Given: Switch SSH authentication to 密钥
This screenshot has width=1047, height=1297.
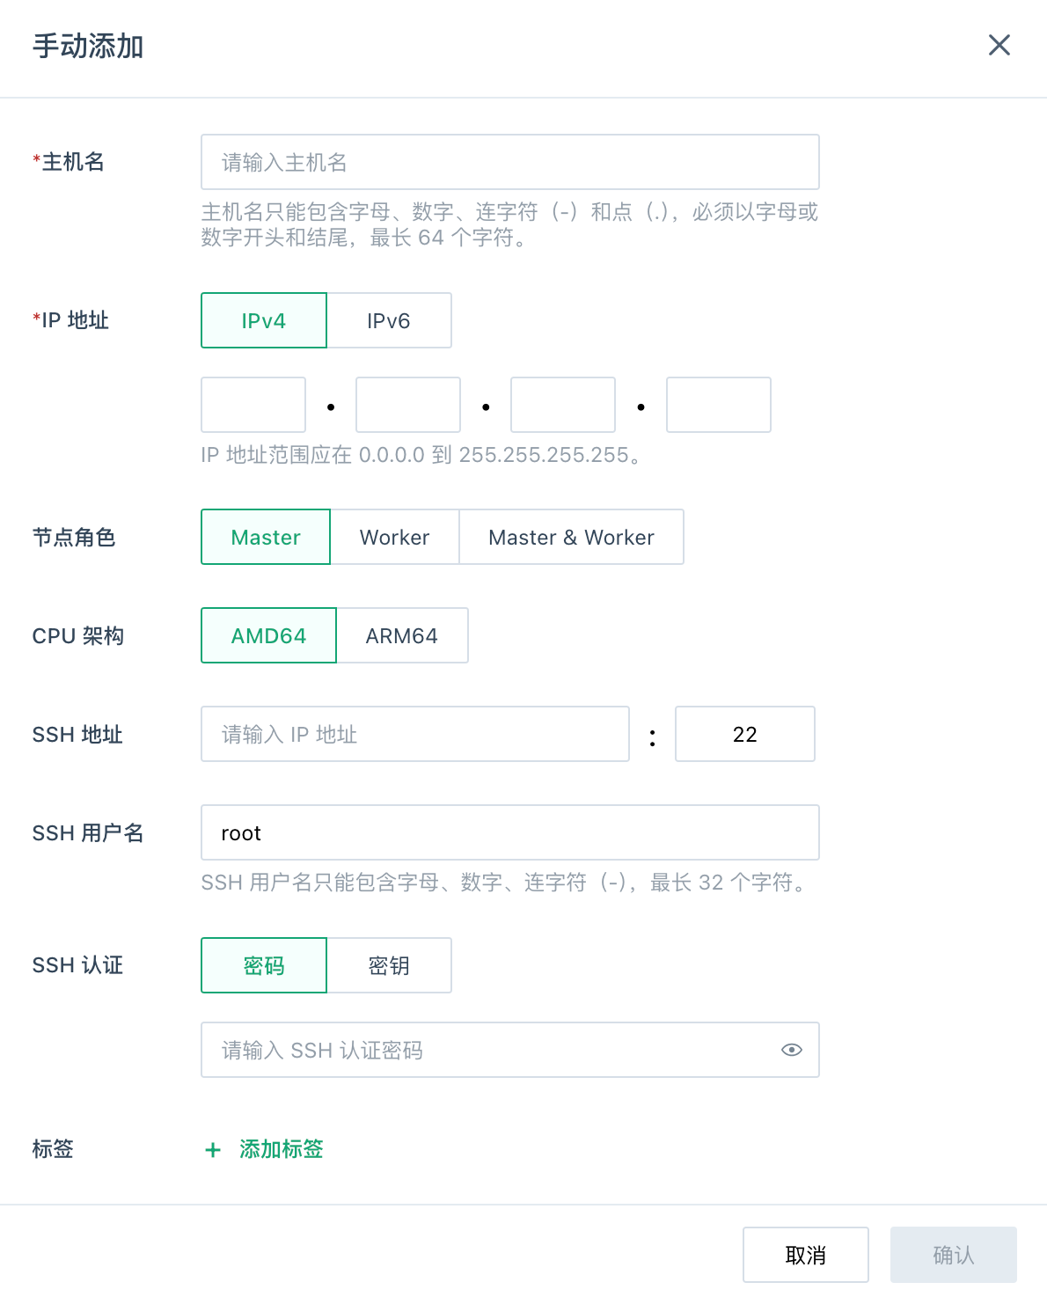Looking at the screenshot, I should 389,965.
